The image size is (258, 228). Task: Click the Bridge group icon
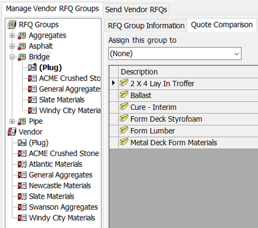tap(22, 57)
